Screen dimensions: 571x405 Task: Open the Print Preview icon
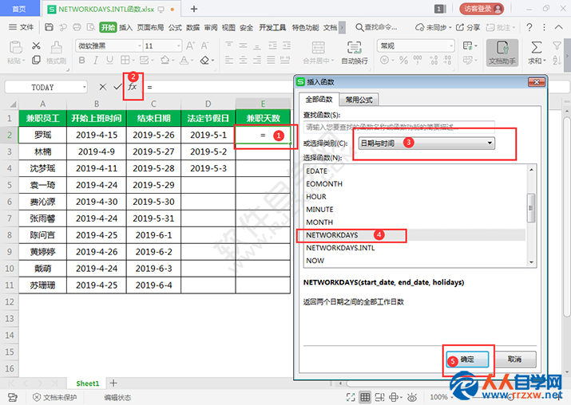click(x=91, y=27)
